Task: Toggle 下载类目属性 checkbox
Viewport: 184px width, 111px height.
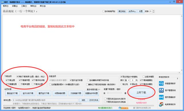Action: click(141, 84)
